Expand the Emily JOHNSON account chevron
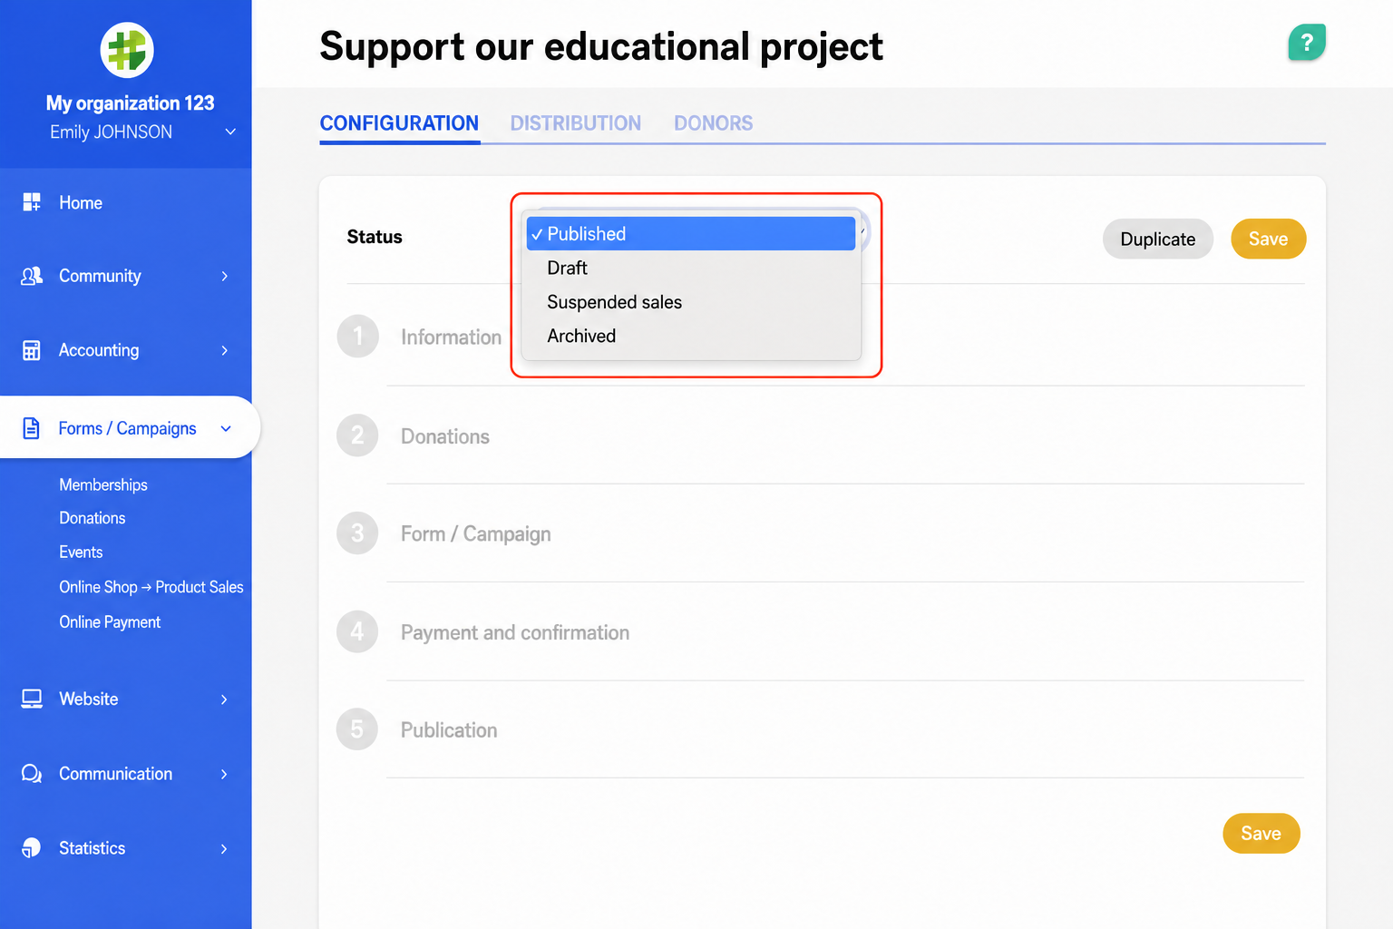This screenshot has height=929, width=1393. (230, 132)
